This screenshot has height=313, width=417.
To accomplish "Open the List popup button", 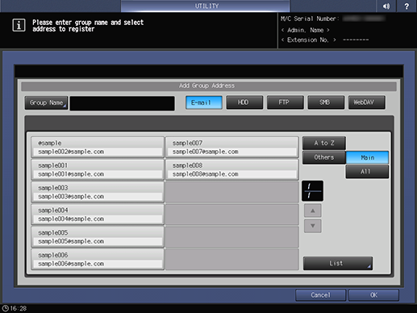I will (x=338, y=263).
